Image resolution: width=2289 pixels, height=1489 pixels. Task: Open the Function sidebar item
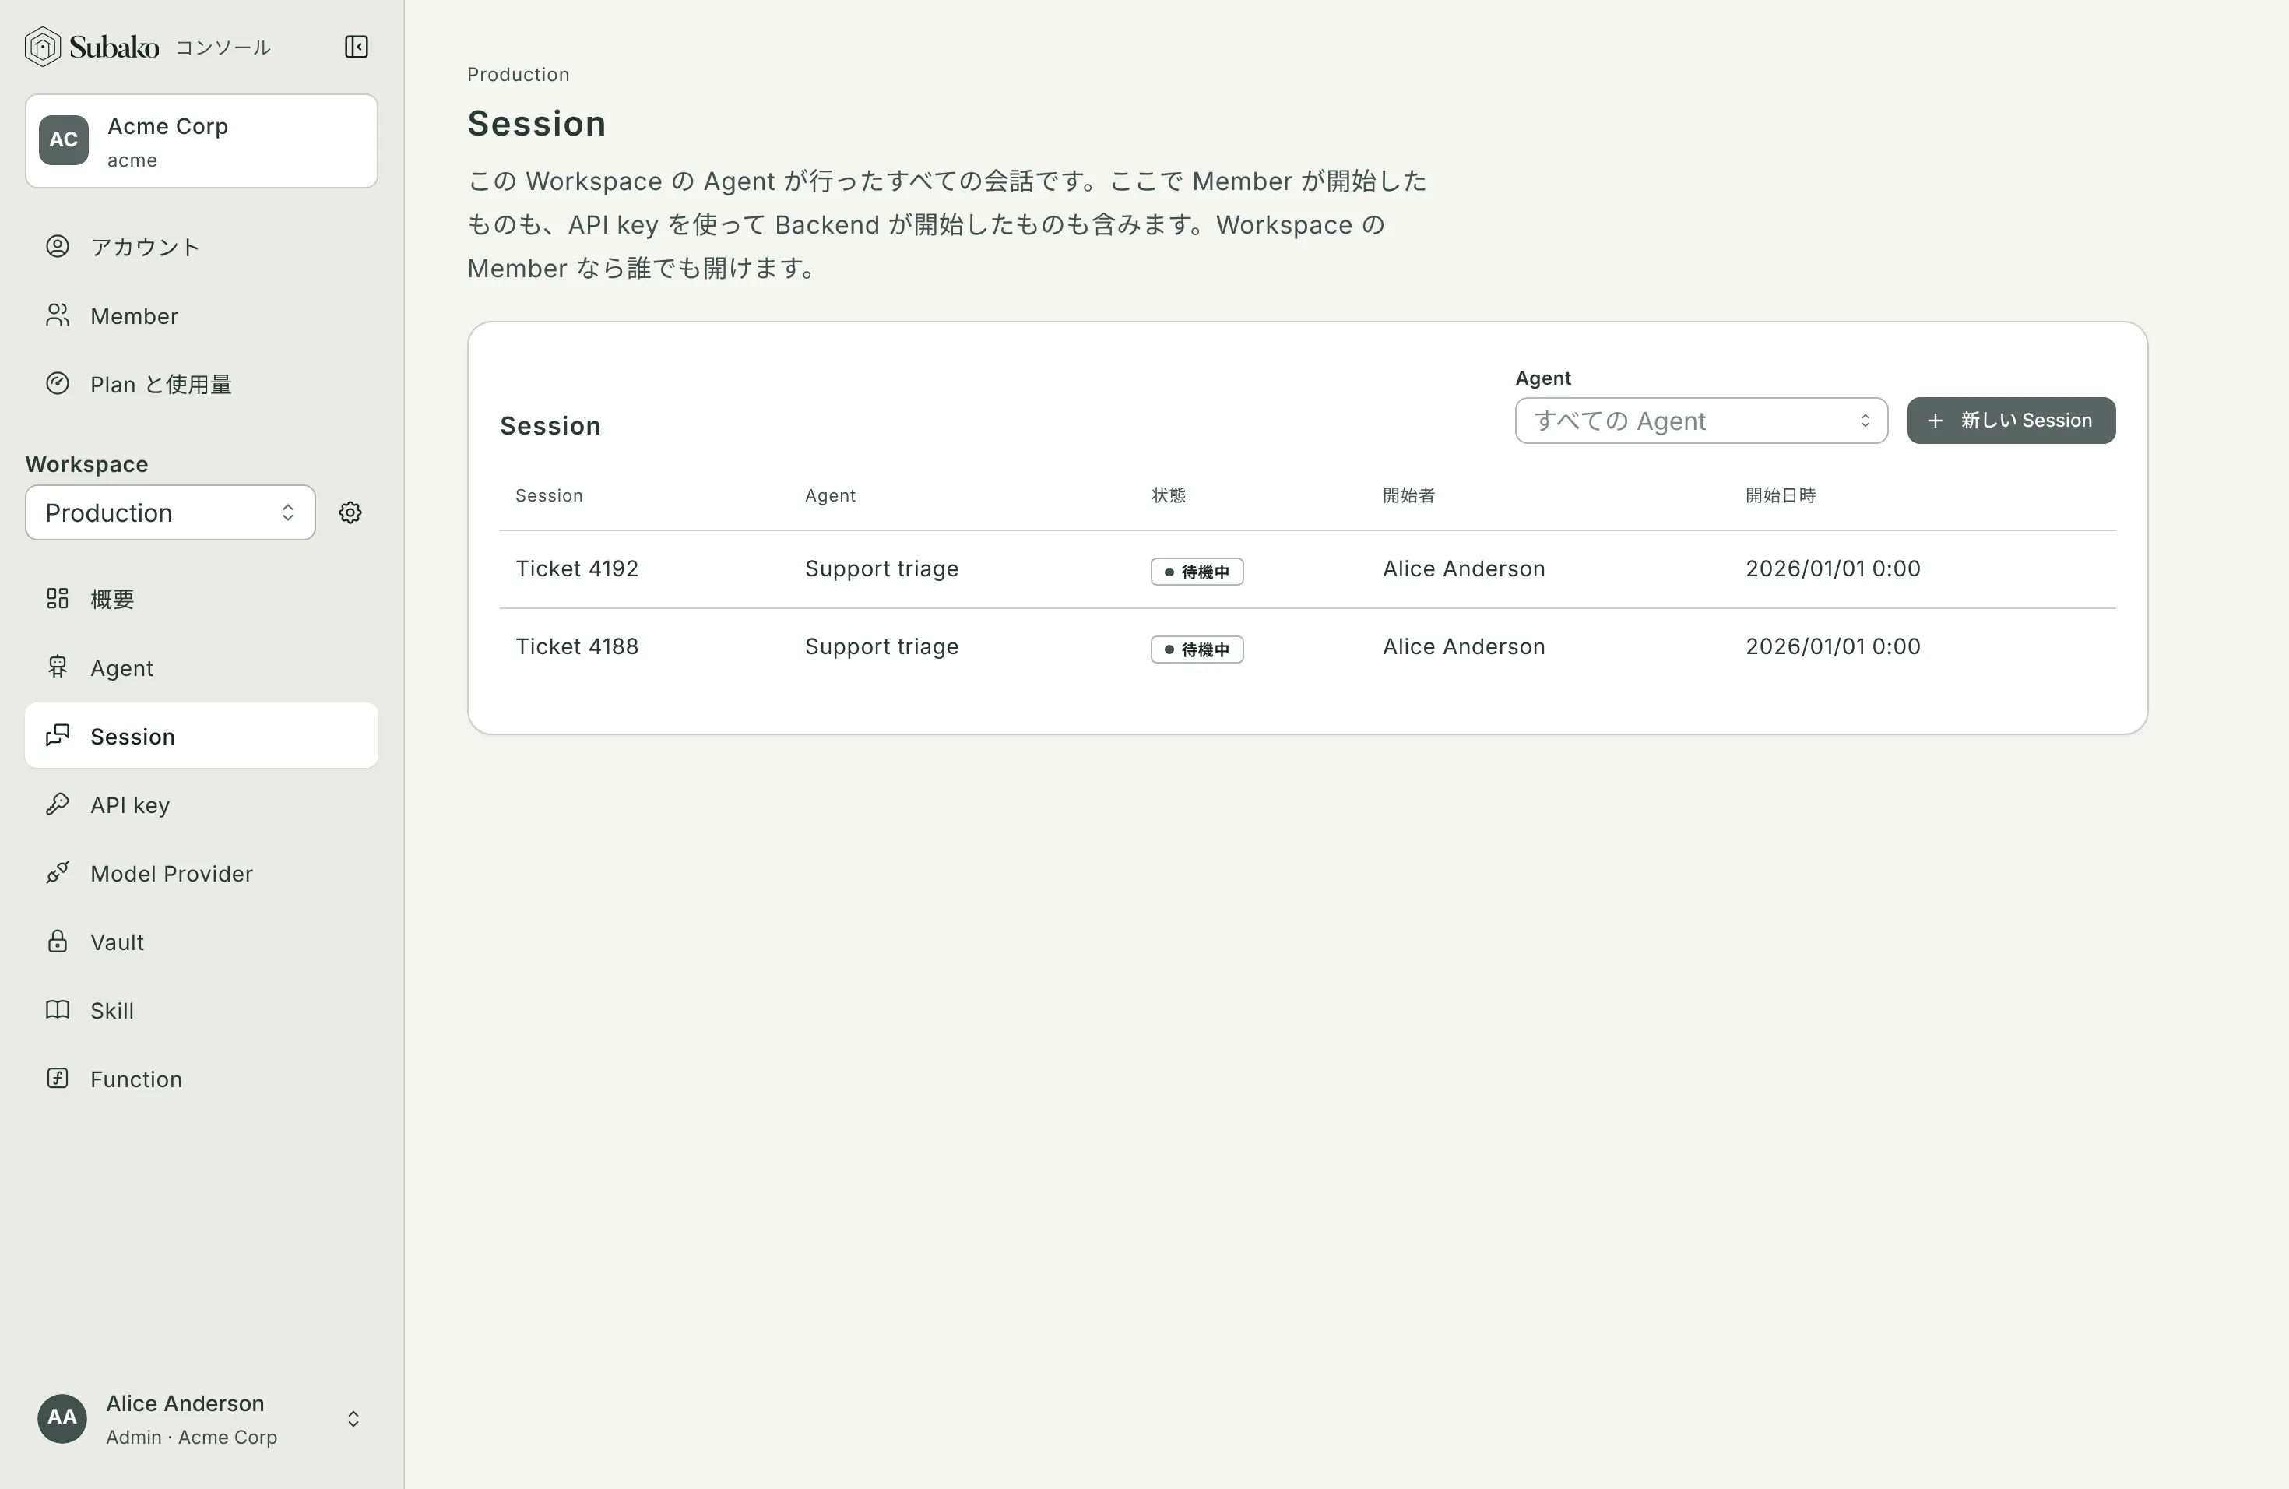click(x=201, y=1079)
